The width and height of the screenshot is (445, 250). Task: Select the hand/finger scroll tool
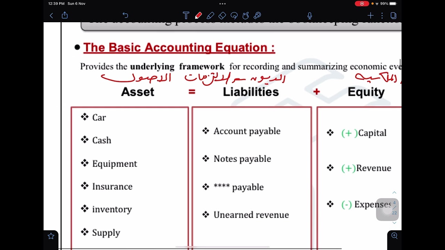pyautogui.click(x=245, y=16)
